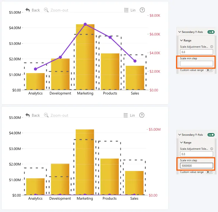Enable Custom value range in lower panel
The width and height of the screenshot is (218, 212).
pyautogui.click(x=209, y=172)
